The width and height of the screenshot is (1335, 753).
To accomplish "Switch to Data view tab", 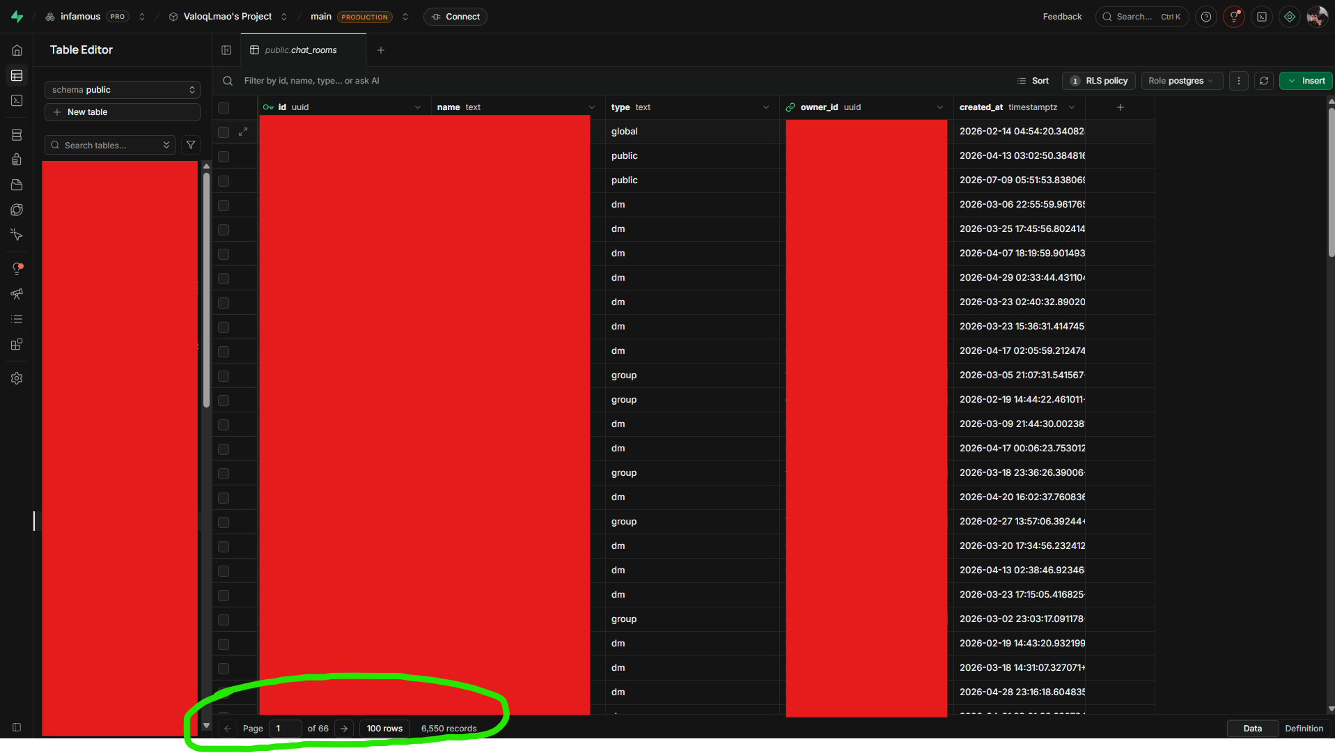I will 1252,729.
